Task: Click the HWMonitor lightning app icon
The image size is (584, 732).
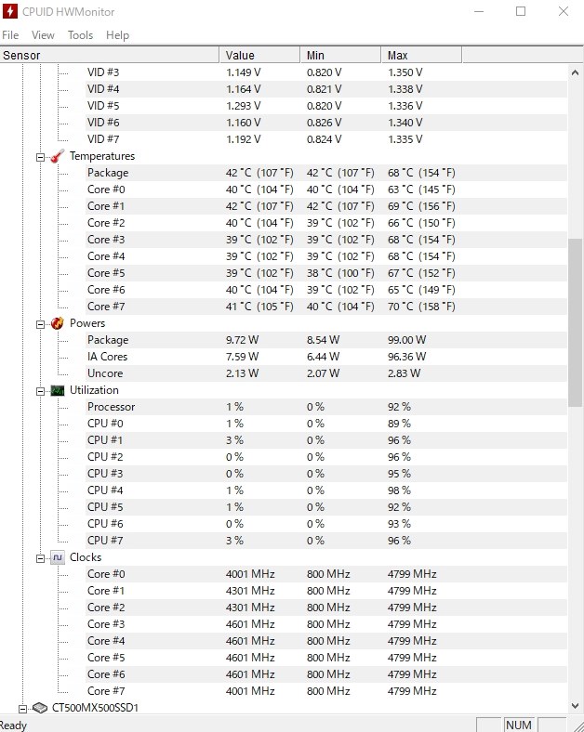Action: click(10, 11)
